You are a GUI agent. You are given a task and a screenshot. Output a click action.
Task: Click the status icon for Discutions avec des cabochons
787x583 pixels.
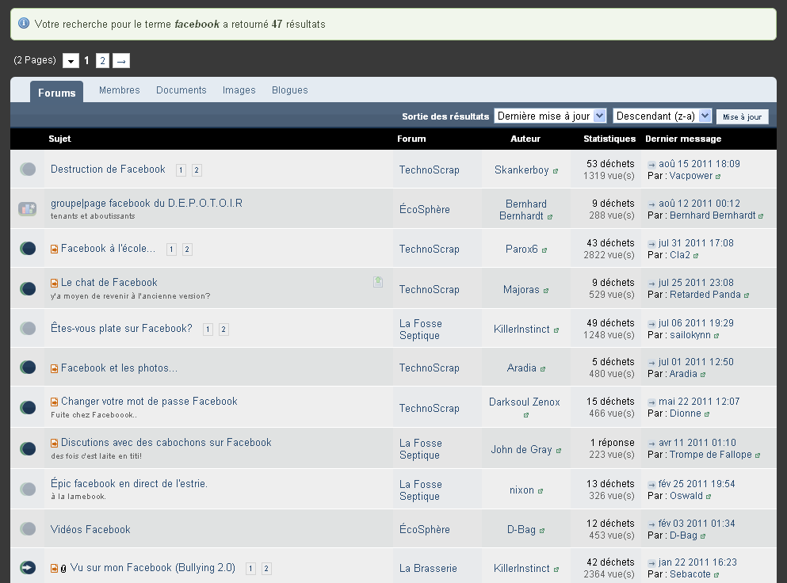[28, 448]
